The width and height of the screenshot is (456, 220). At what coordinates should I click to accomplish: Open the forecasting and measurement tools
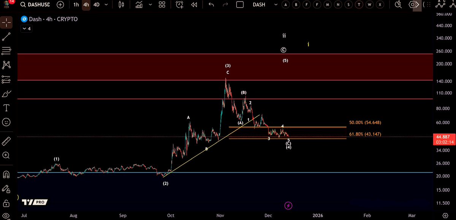6,79
